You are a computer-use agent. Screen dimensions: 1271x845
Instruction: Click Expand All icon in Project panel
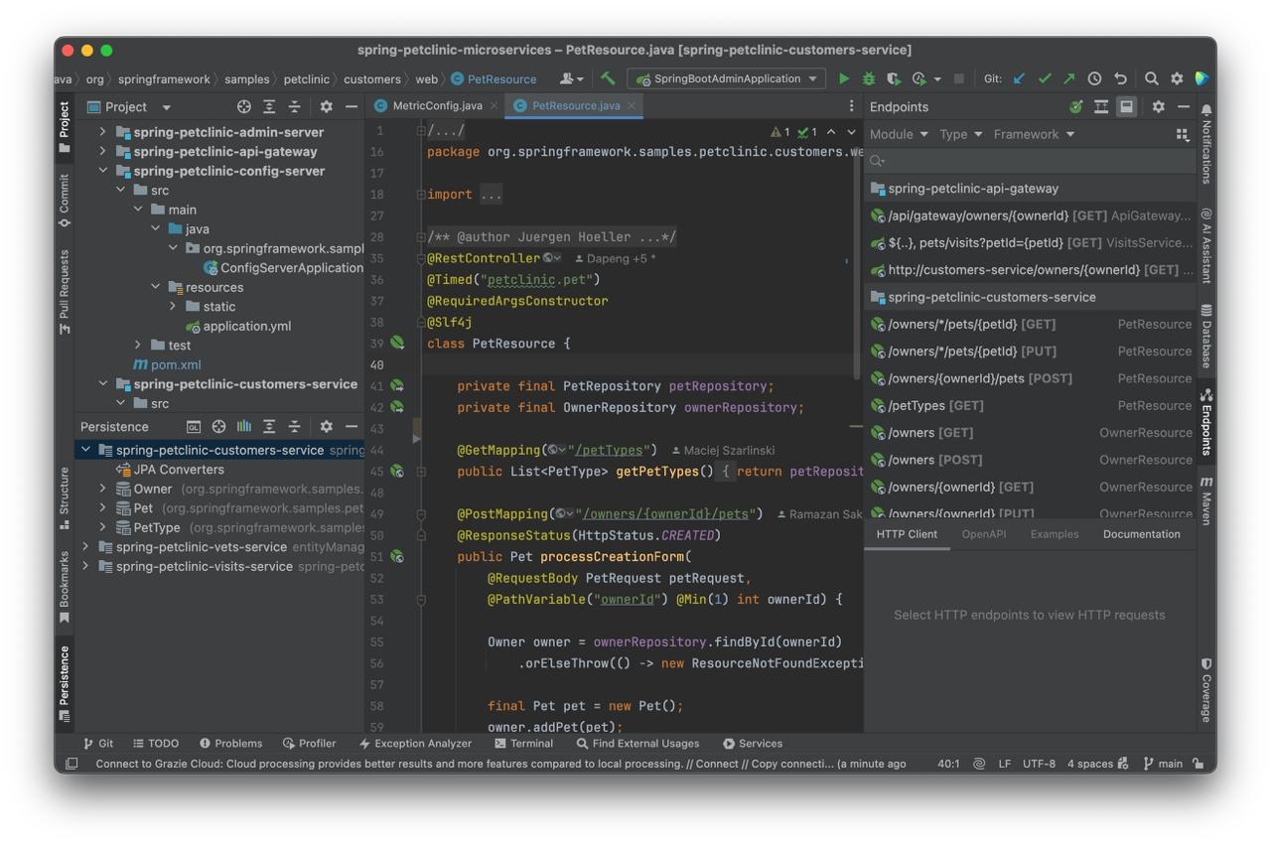pos(269,106)
